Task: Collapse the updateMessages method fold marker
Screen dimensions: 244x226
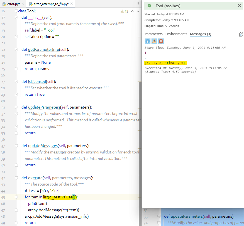Action: 16,146
